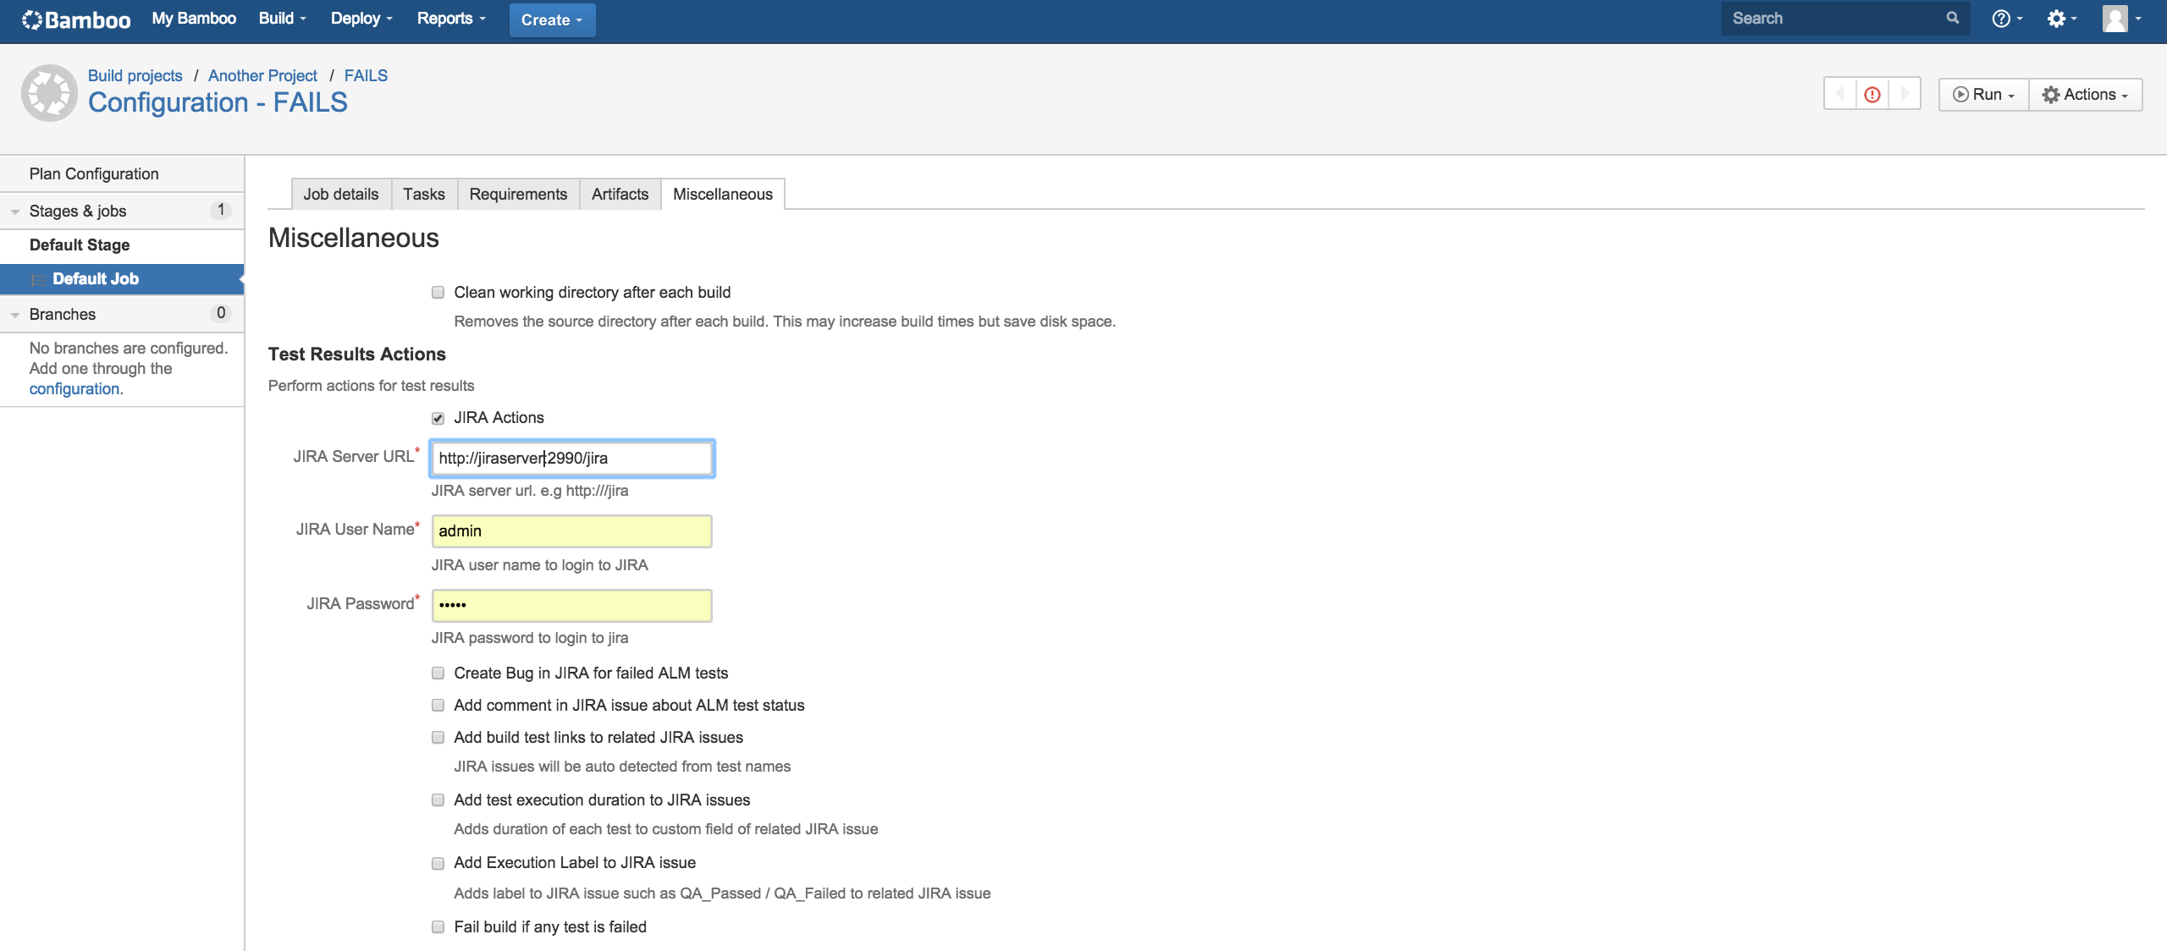Check Fail build if any test is failed

438,927
